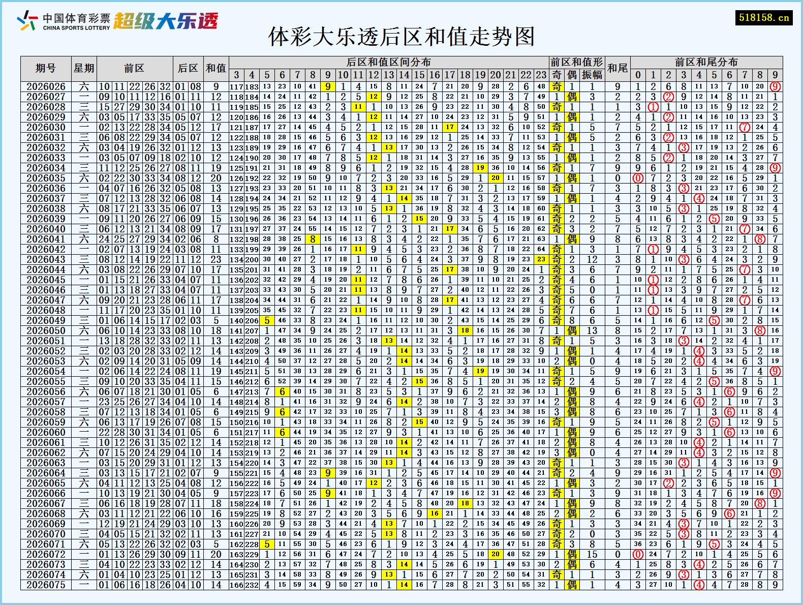
Task: Select the 星期 column header
Action: (x=84, y=68)
